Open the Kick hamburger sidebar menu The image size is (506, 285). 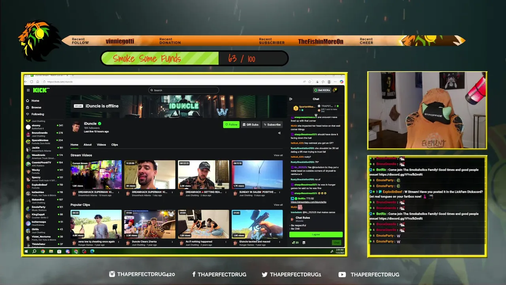28,90
